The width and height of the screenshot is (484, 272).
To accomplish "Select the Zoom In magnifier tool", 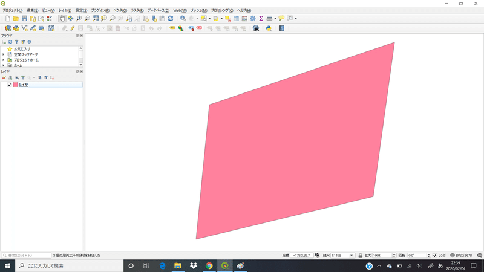I will [x=79, y=19].
